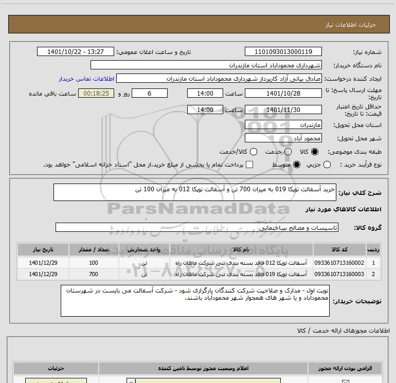Click the delivery province field مازندران
The image size is (396, 383).
(x=283, y=125)
